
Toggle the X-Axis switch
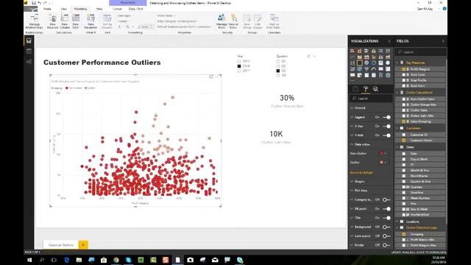pyautogui.click(x=386, y=126)
